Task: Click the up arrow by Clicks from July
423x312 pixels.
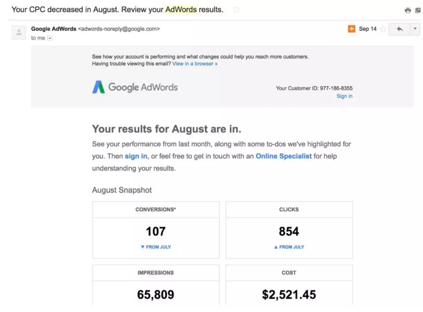Action: tap(276, 247)
